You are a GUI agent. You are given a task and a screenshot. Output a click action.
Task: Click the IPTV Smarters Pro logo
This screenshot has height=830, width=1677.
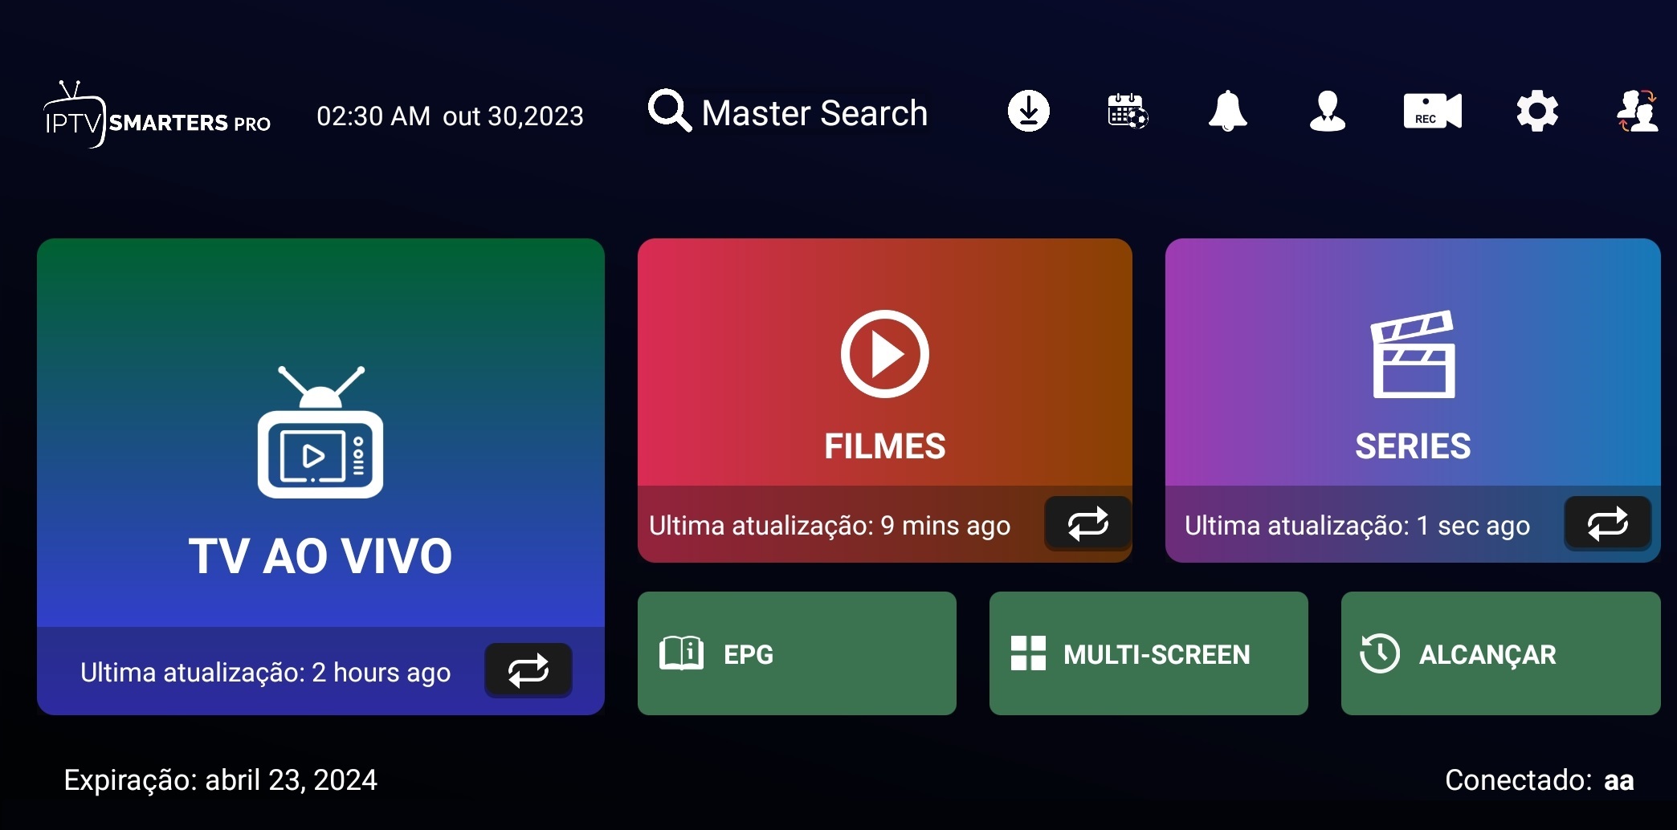coord(157,116)
